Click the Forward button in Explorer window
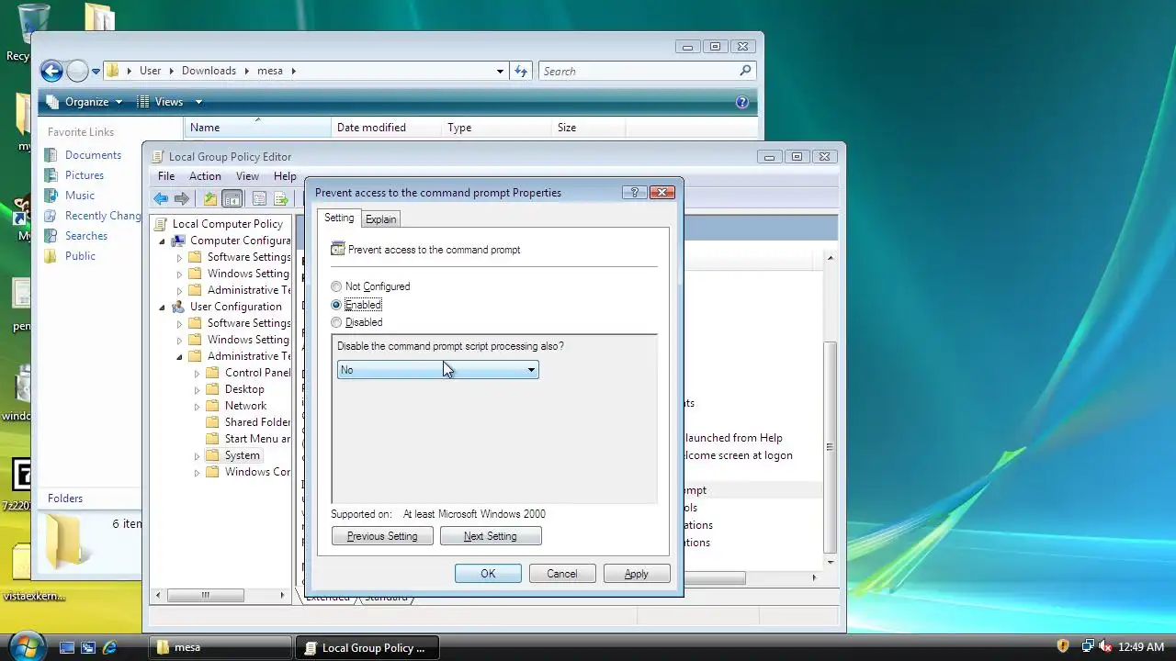This screenshot has height=661, width=1176. [x=77, y=71]
